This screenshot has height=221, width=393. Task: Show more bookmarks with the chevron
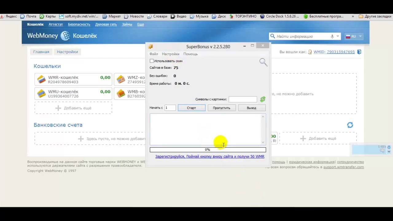pyautogui.click(x=353, y=16)
